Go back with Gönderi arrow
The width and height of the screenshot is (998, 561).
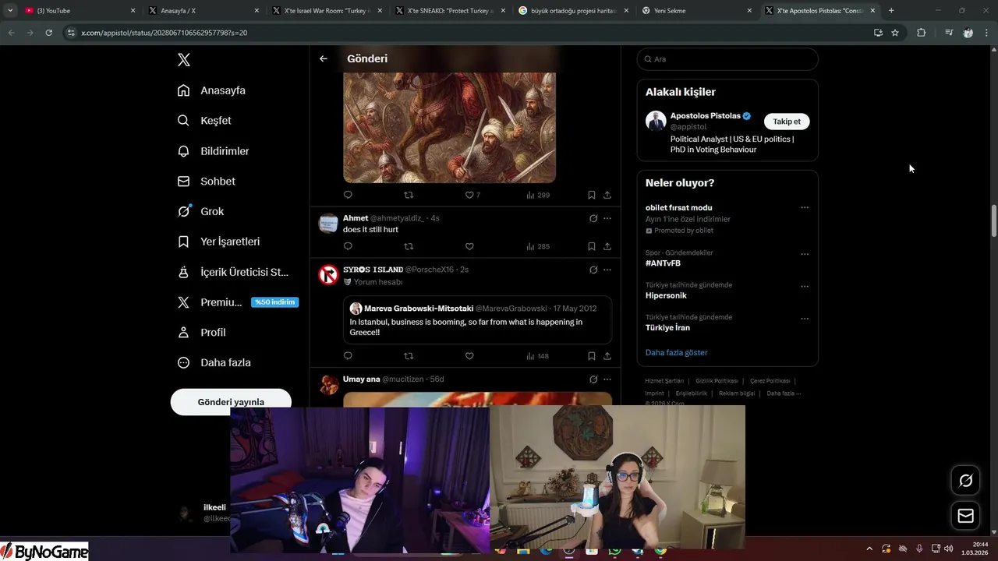324,58
